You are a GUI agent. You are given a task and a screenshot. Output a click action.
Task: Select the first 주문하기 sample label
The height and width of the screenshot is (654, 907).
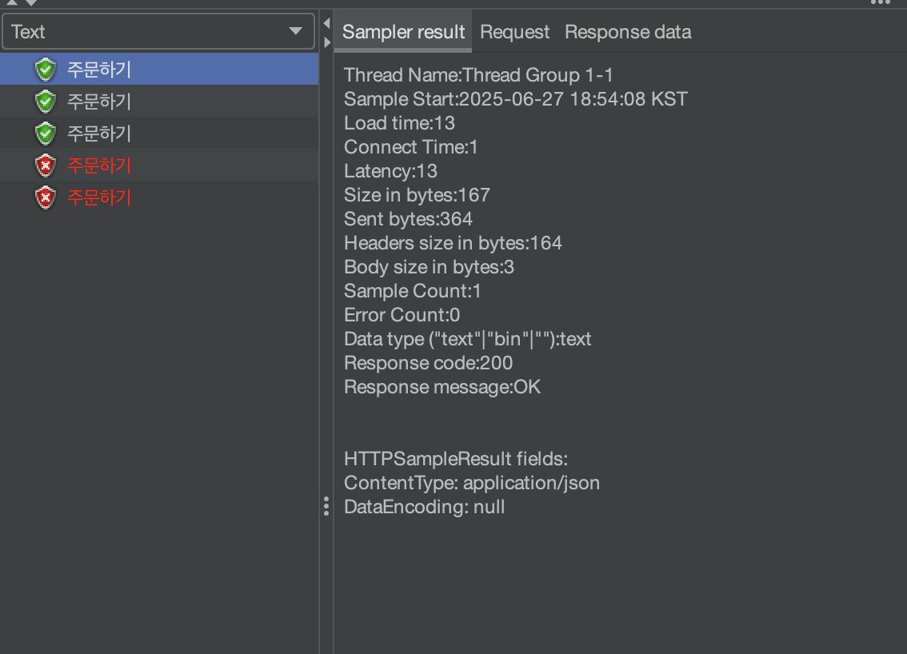point(99,70)
